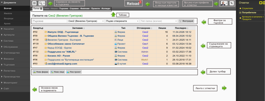
Task: Click the star icon beside Отметки heading
Action: tap(260, 3)
